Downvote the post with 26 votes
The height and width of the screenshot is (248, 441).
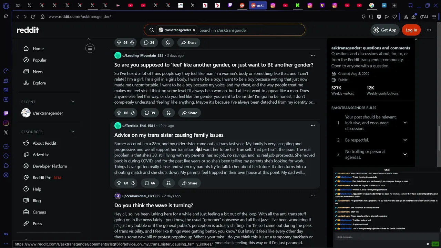pyautogui.click(x=132, y=43)
